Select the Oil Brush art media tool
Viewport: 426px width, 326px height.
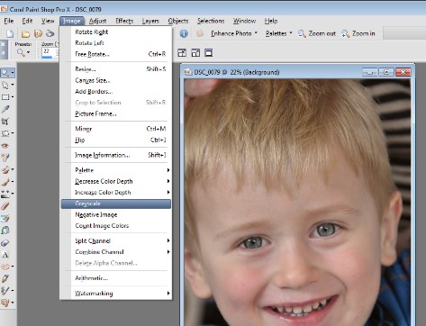(5, 303)
